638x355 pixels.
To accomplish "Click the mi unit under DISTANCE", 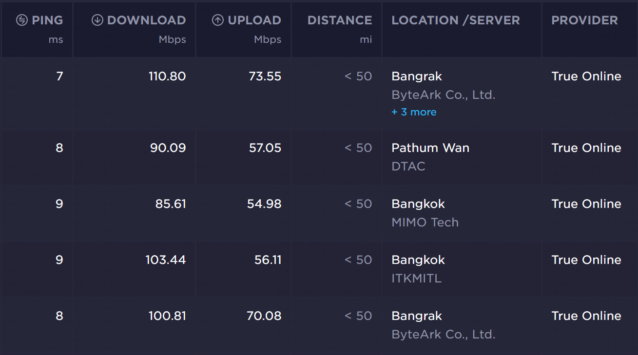I will 366,40.
